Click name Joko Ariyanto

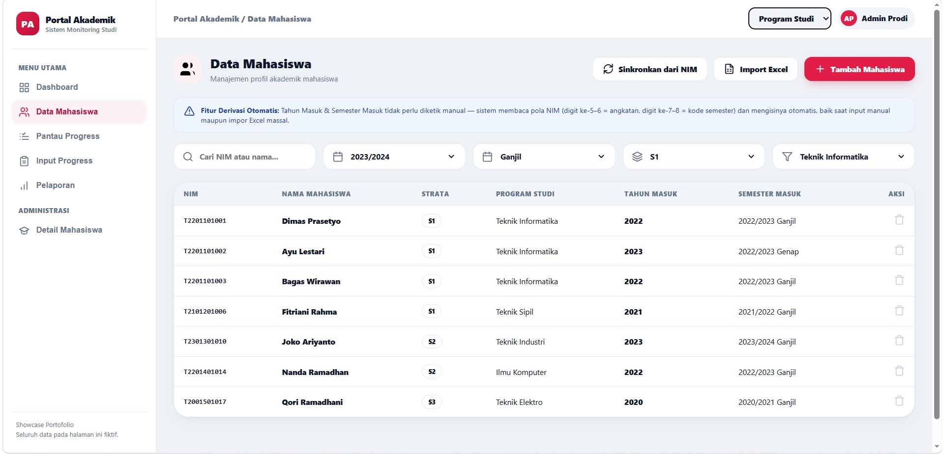(x=308, y=342)
